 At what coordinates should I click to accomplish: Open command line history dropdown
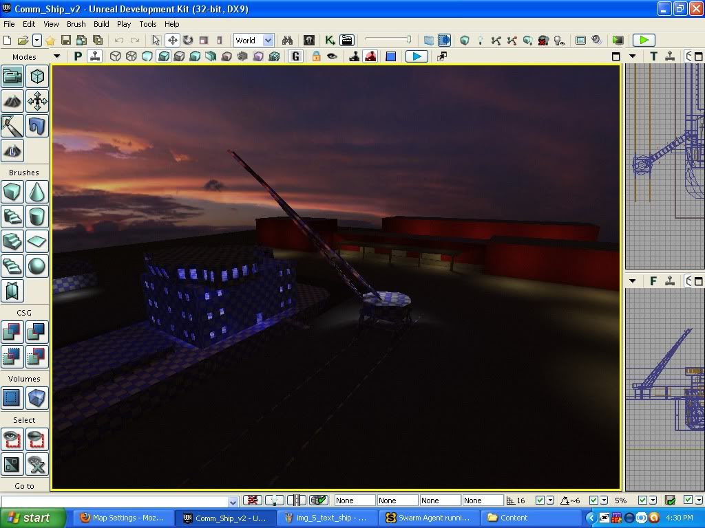233,501
